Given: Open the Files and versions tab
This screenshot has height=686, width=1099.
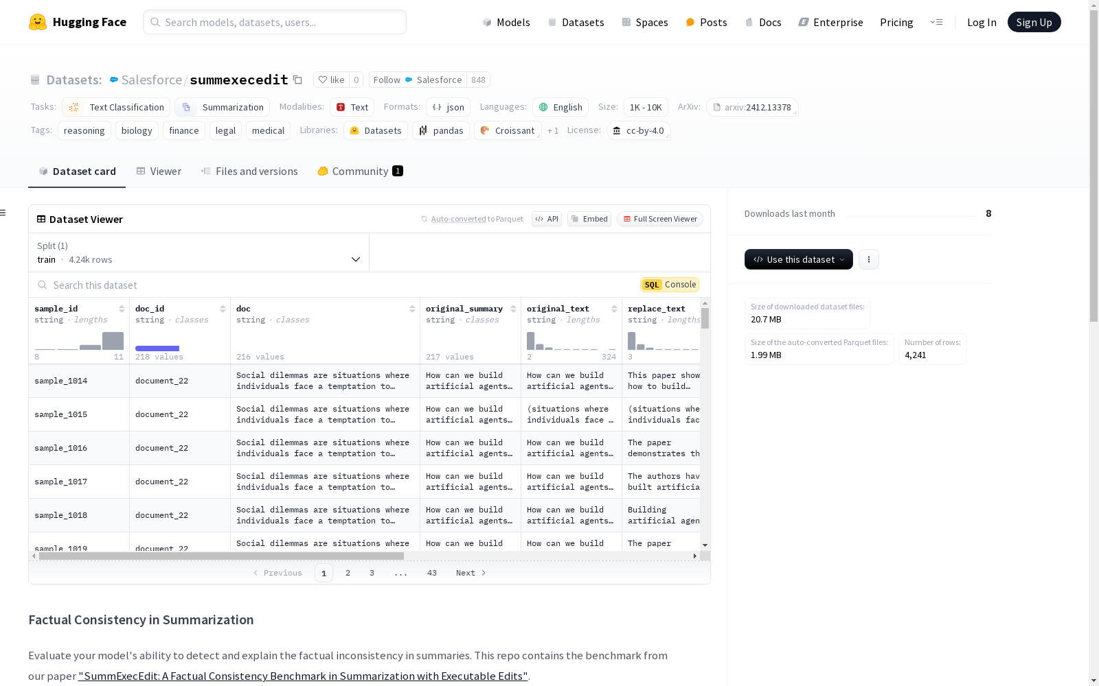Looking at the screenshot, I should pos(249,171).
